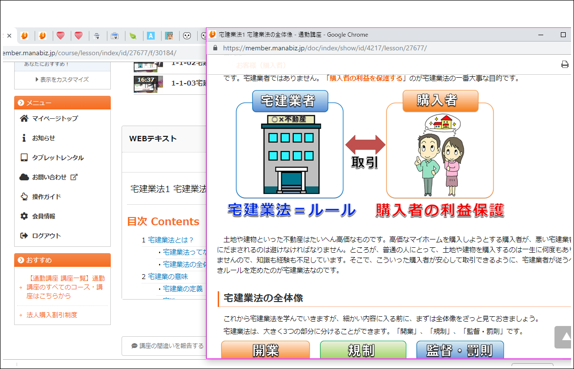Open contents link 宅建業法ってな

tap(185, 252)
